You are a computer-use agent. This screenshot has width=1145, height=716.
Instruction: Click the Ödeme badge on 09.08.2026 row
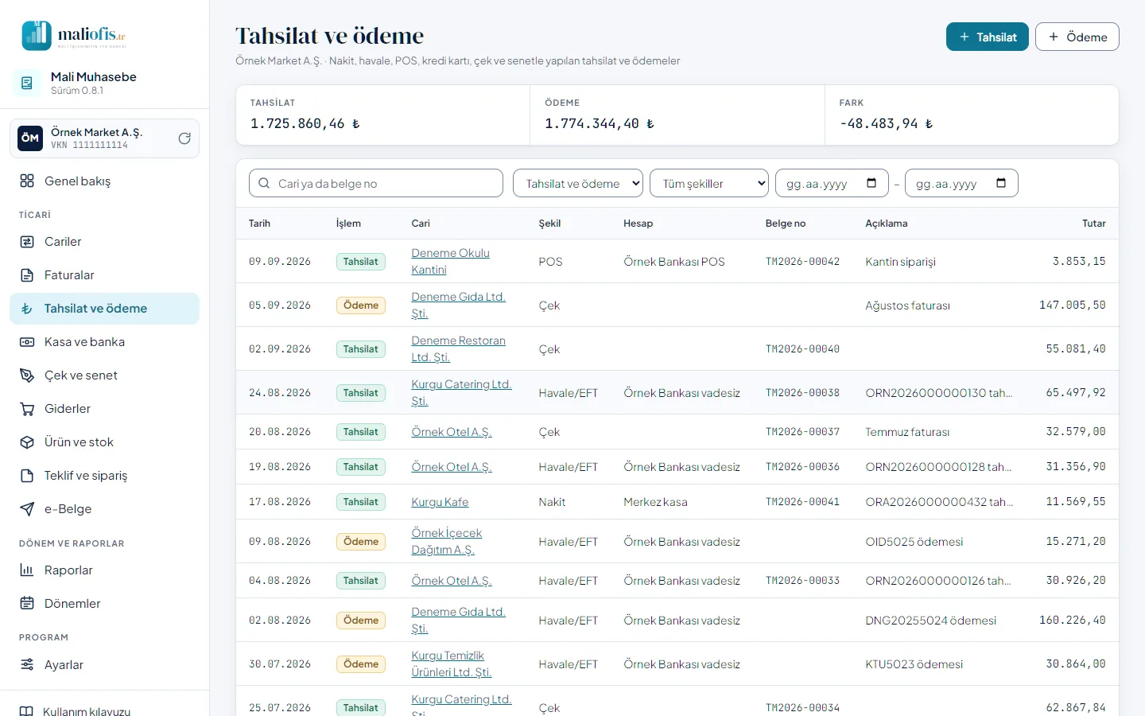pos(360,542)
